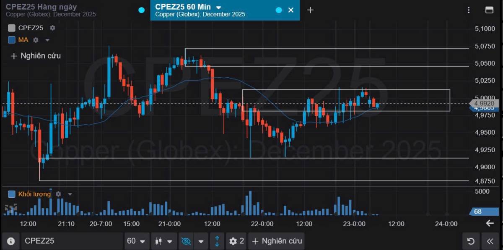Screen dimensions: 503x250
Task: Open settings gear for Khối lượng indicator
Action: (x=58, y=194)
